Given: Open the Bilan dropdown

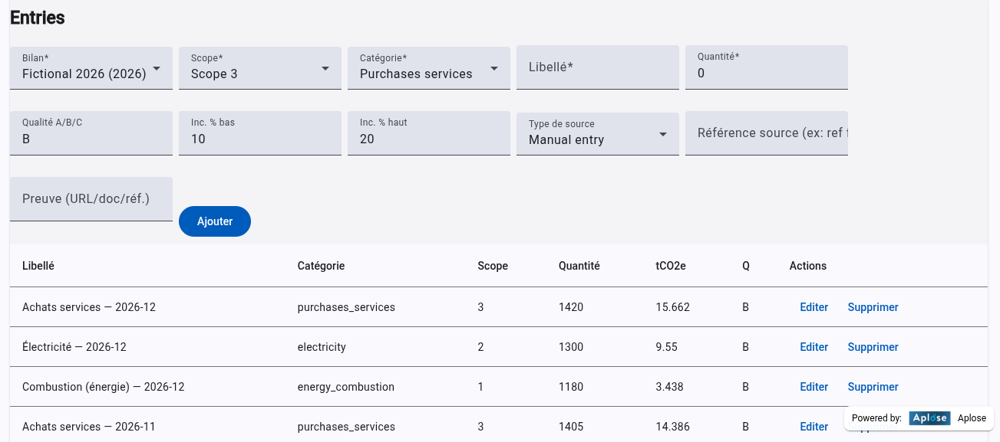Looking at the screenshot, I should pos(91,67).
